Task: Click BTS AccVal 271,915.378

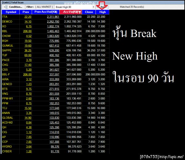Action: (x=74, y=89)
